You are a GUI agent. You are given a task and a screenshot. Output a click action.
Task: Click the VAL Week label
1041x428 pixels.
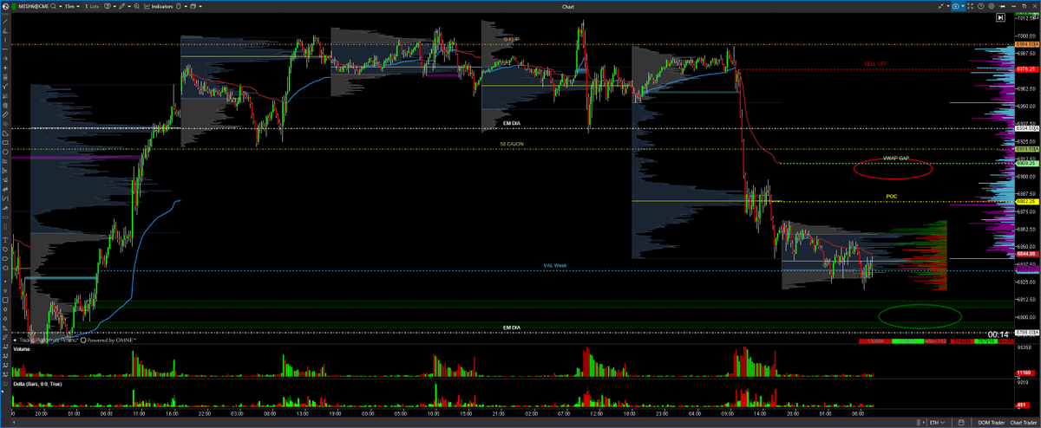554,265
